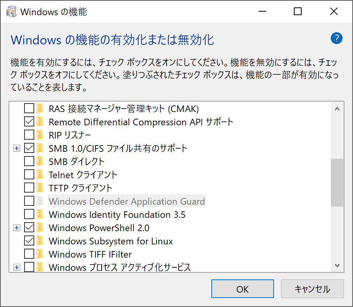Viewport: 353px width, 307px height.
Task: Select the Windows Subsystem for Linux label
Action: [x=111, y=241]
